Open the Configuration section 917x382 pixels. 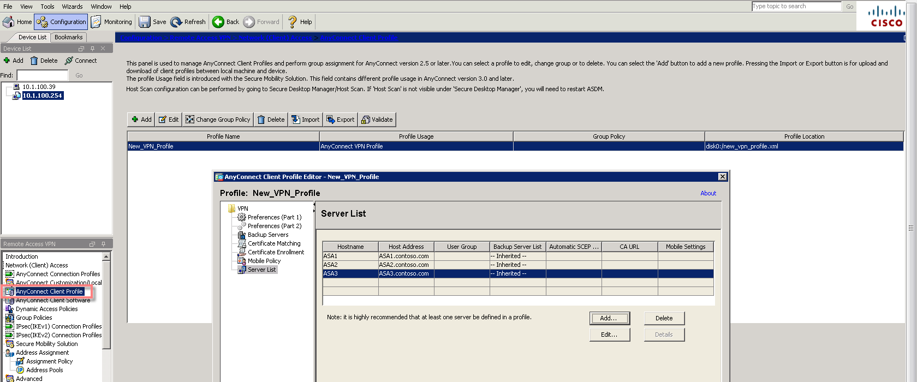(61, 22)
